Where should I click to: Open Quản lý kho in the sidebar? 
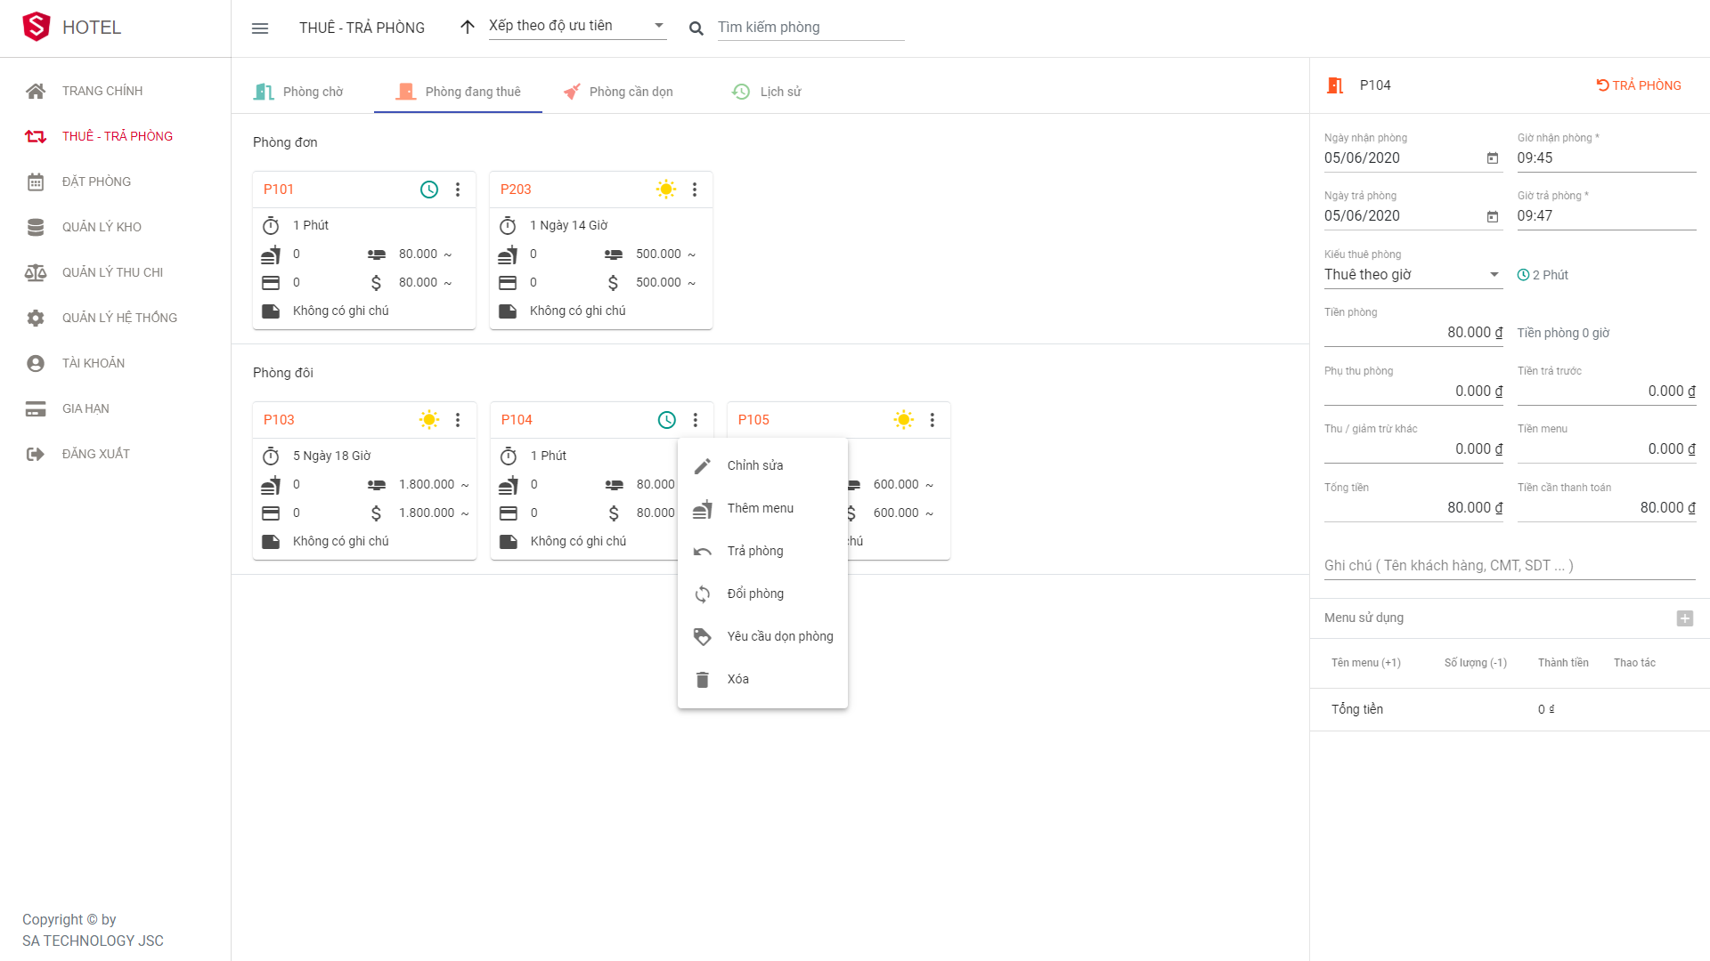[x=102, y=227]
